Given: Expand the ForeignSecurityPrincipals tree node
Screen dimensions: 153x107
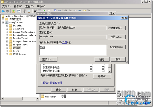Looking at the screenshot, I should point(7,35).
